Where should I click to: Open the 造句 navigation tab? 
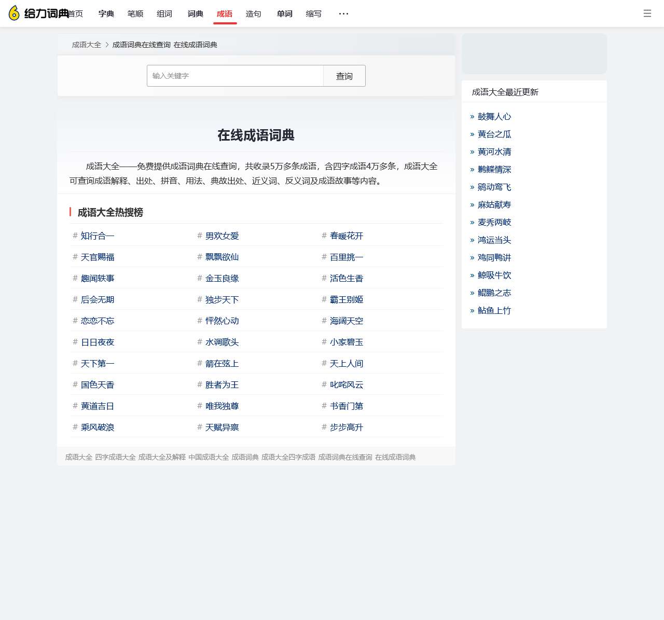pos(254,14)
